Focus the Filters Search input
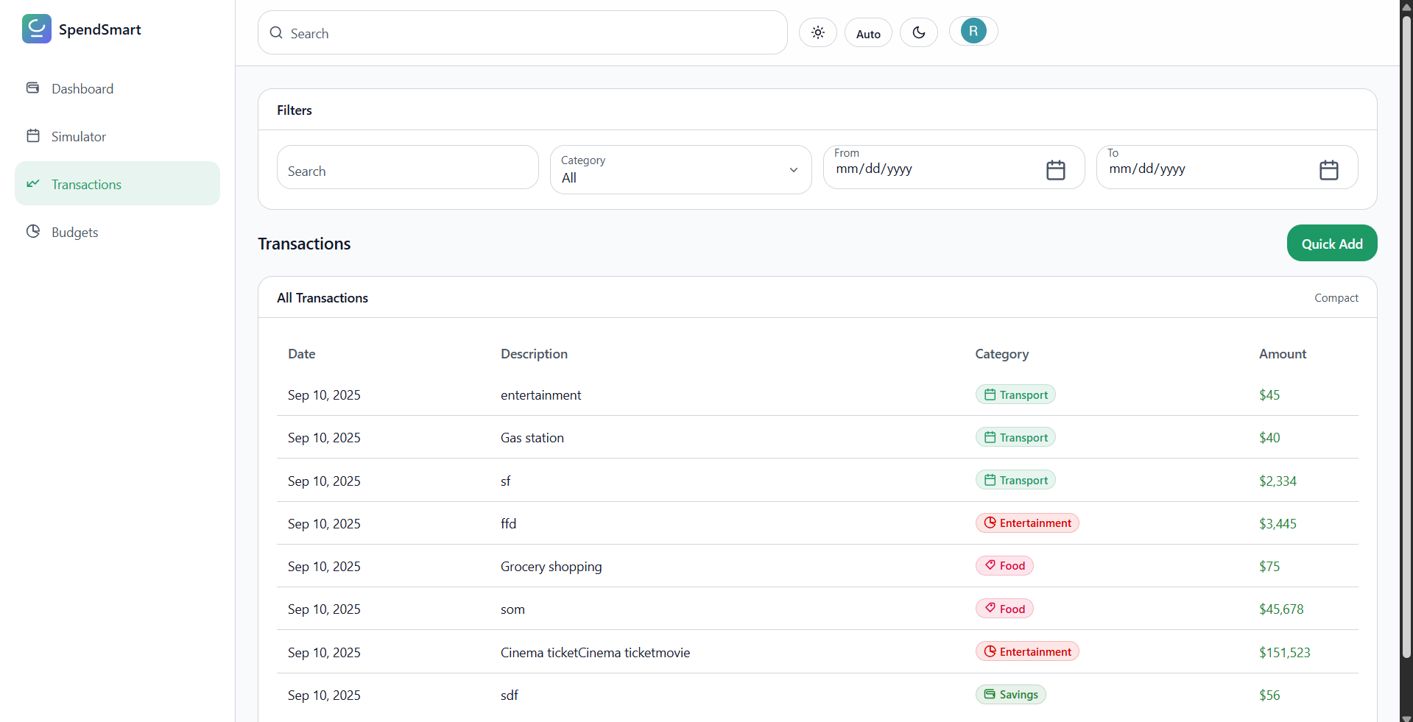The height and width of the screenshot is (722, 1413). 408,168
